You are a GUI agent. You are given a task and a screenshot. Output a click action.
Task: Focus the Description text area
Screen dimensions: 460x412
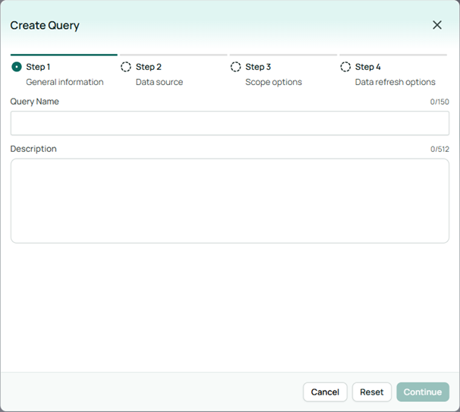click(x=230, y=201)
